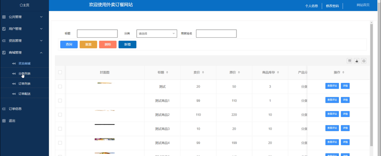The image size is (381, 156).
Task: Open column filter icon in table toolbar
Action: tap(349, 61)
